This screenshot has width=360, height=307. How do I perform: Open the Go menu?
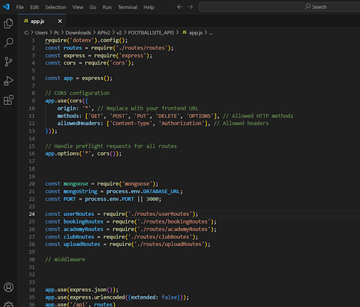coord(93,7)
